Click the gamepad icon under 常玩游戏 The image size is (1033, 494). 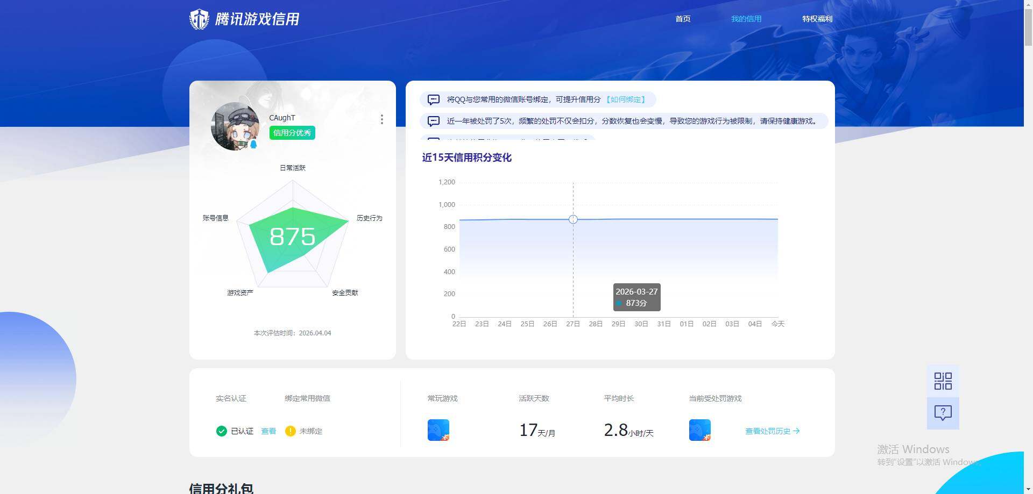coord(438,429)
